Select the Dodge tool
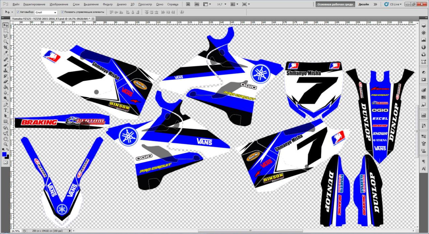429x234 pixels. coord(6,98)
